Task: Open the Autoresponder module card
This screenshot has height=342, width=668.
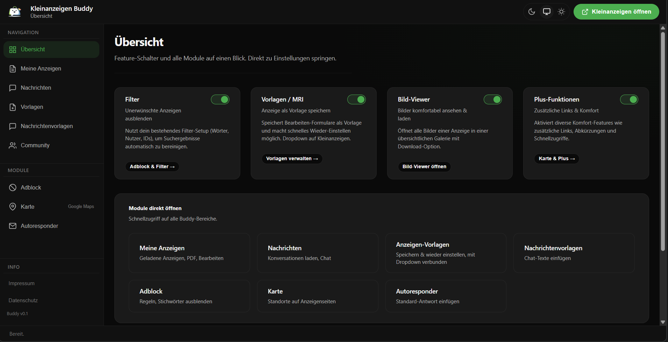Action: tap(446, 296)
